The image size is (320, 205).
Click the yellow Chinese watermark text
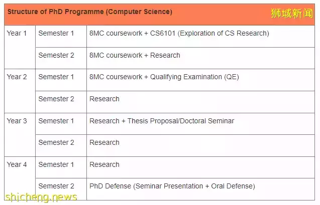(x=291, y=13)
